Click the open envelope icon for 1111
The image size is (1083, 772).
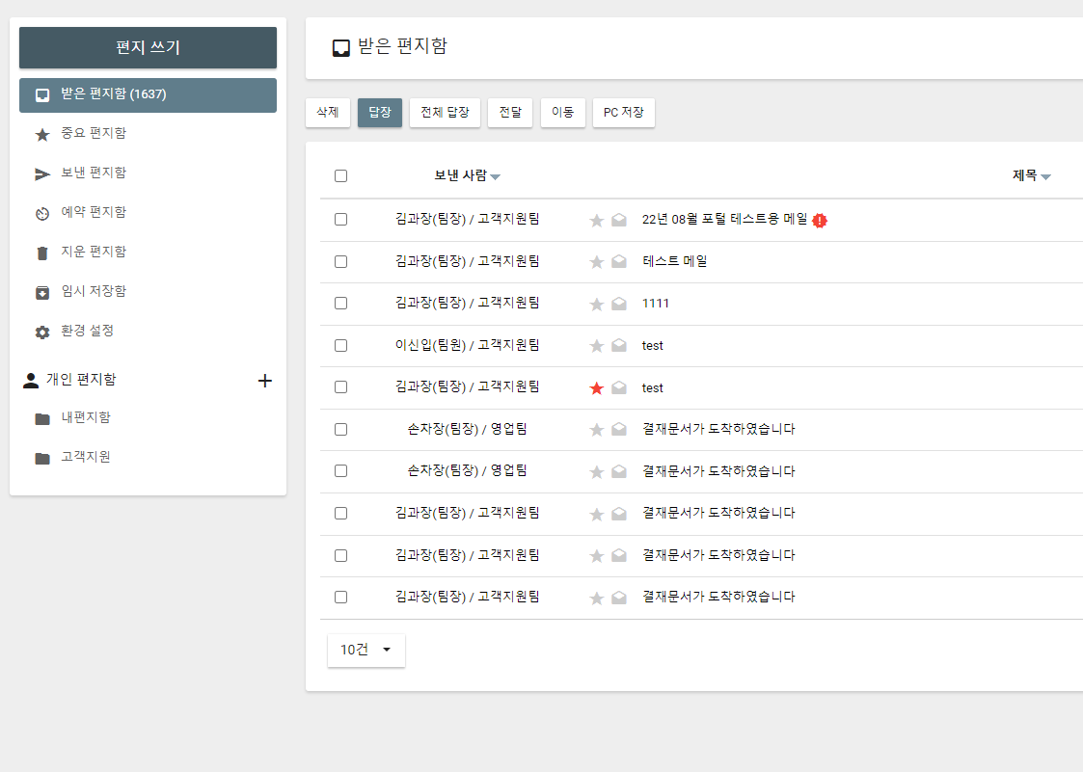coord(619,305)
